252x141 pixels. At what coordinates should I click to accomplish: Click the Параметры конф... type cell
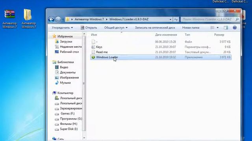tap(198, 47)
